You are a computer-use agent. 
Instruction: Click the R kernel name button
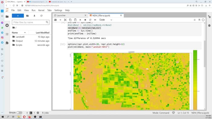click(x=199, y=20)
